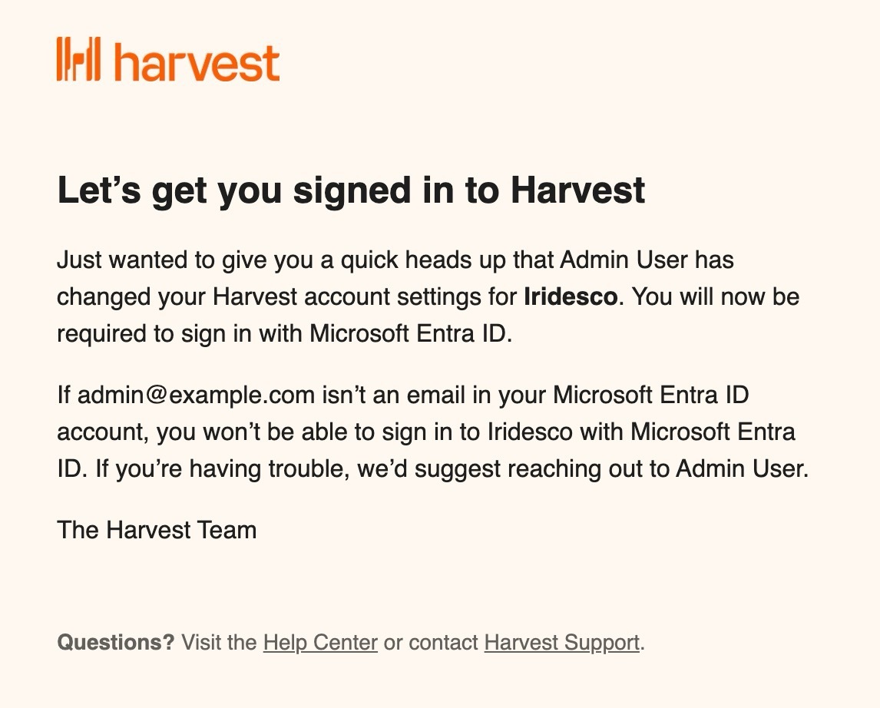Click "or contact" text in footer
880x708 pixels.
pyautogui.click(x=431, y=643)
